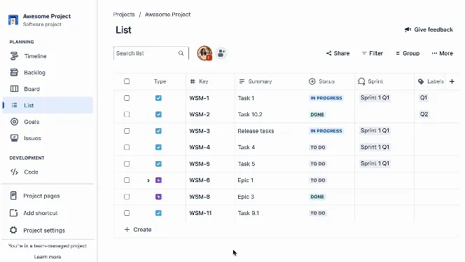Click the Status column header
Screen dimensions: 465x262
tap(321, 81)
